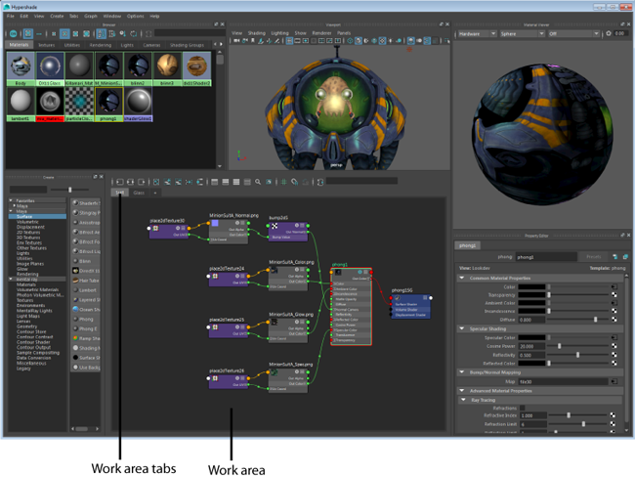Click the clear graph icon in work area toolbar
The width and height of the screenshot is (635, 478).
tap(156, 182)
